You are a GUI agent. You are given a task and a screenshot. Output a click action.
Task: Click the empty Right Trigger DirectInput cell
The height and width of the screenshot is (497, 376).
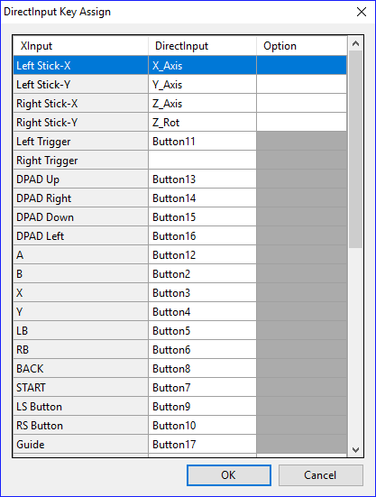coord(202,161)
